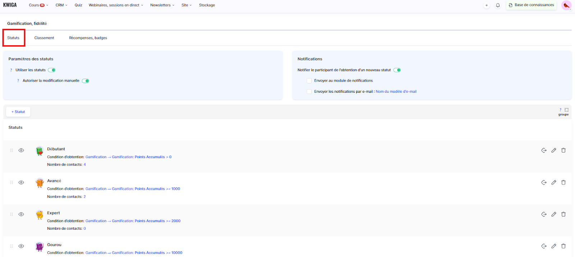The image size is (575, 257).
Task: Disable the Utiliser les statuts toggle
Action: [x=52, y=70]
